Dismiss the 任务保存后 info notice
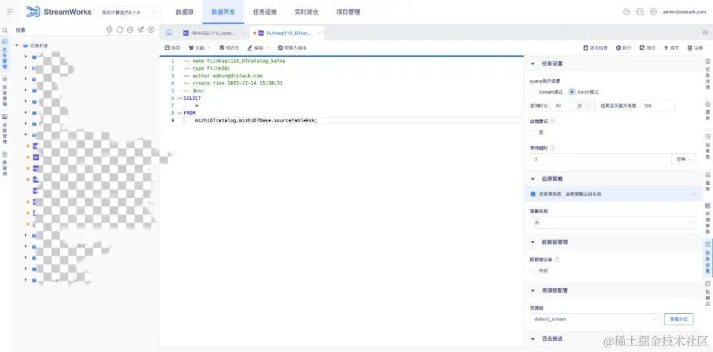Image resolution: width=713 pixels, height=352 pixels. pos(694,194)
